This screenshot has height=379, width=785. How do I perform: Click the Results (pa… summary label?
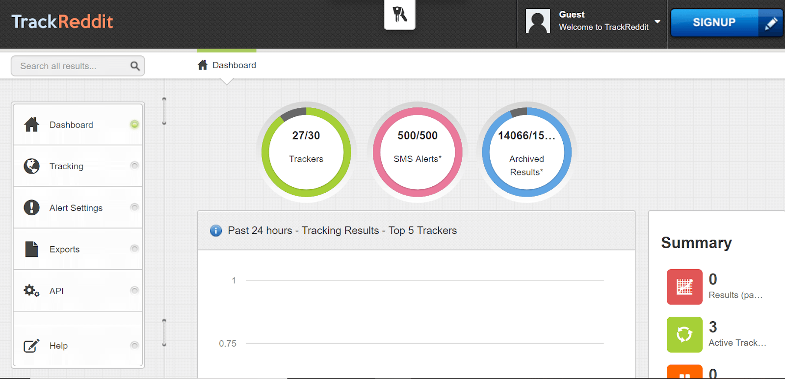pyautogui.click(x=735, y=295)
